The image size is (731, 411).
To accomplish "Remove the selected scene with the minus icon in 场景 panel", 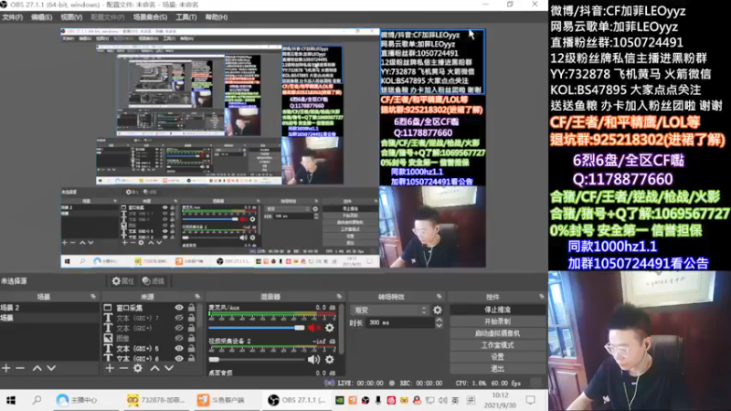I will tap(20, 368).
